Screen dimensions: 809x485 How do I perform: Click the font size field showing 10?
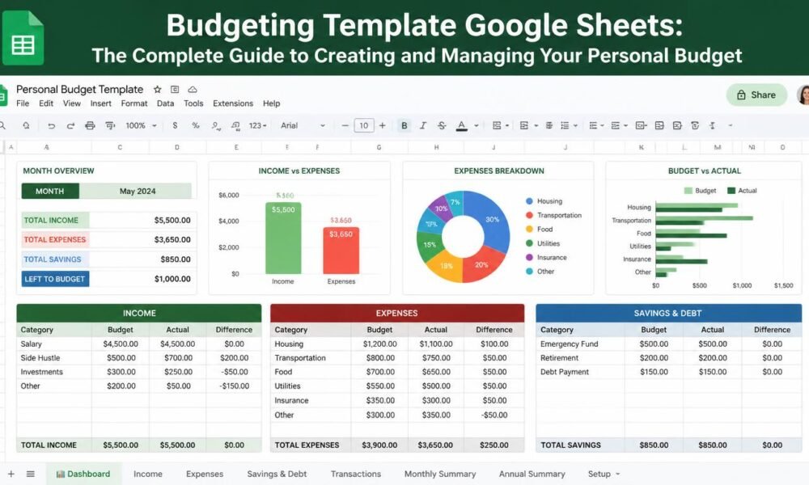[x=364, y=125]
